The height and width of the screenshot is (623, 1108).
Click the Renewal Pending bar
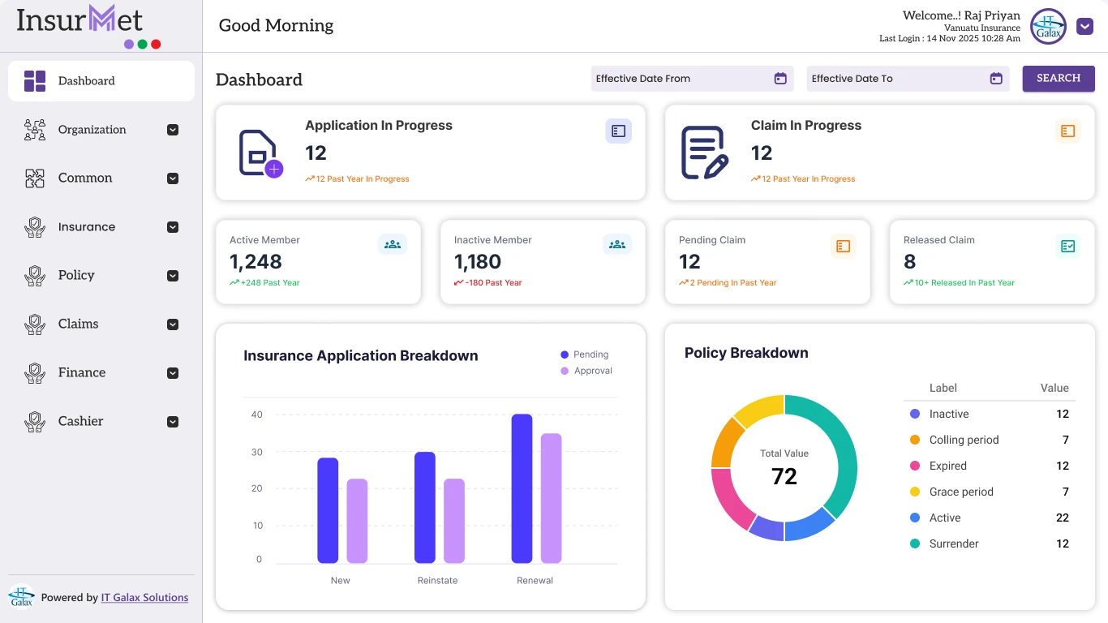pyautogui.click(x=522, y=488)
